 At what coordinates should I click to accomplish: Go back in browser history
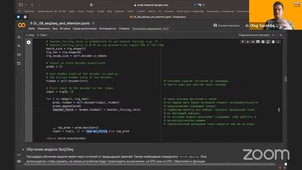(32, 5)
